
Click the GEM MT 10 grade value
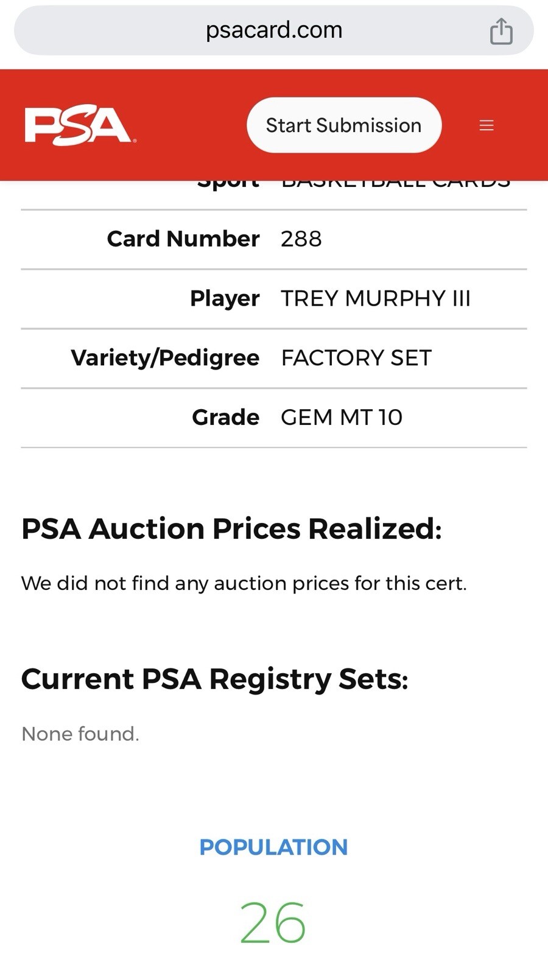[342, 417]
